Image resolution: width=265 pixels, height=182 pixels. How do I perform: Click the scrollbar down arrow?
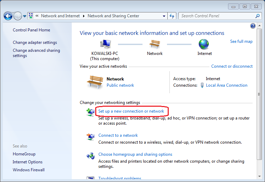259,176
